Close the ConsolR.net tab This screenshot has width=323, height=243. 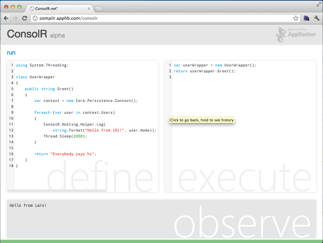pos(89,9)
